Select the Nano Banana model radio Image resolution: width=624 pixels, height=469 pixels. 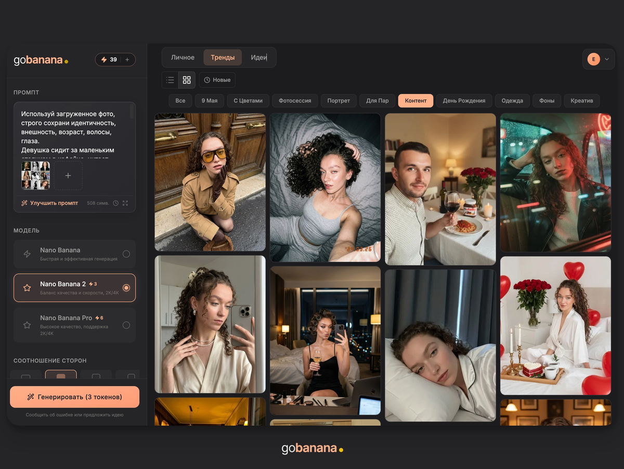coord(126,254)
